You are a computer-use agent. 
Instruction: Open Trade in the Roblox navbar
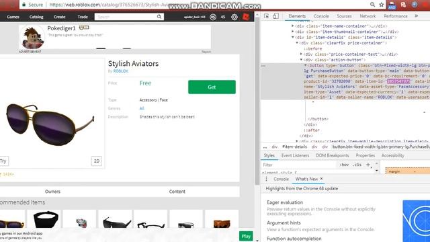83,17
